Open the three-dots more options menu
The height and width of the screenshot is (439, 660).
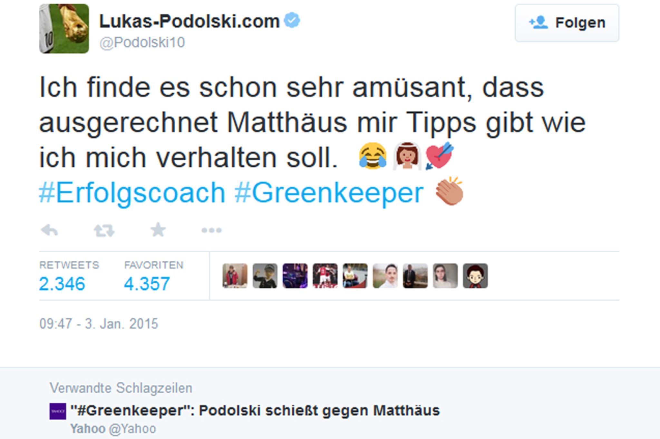(211, 230)
